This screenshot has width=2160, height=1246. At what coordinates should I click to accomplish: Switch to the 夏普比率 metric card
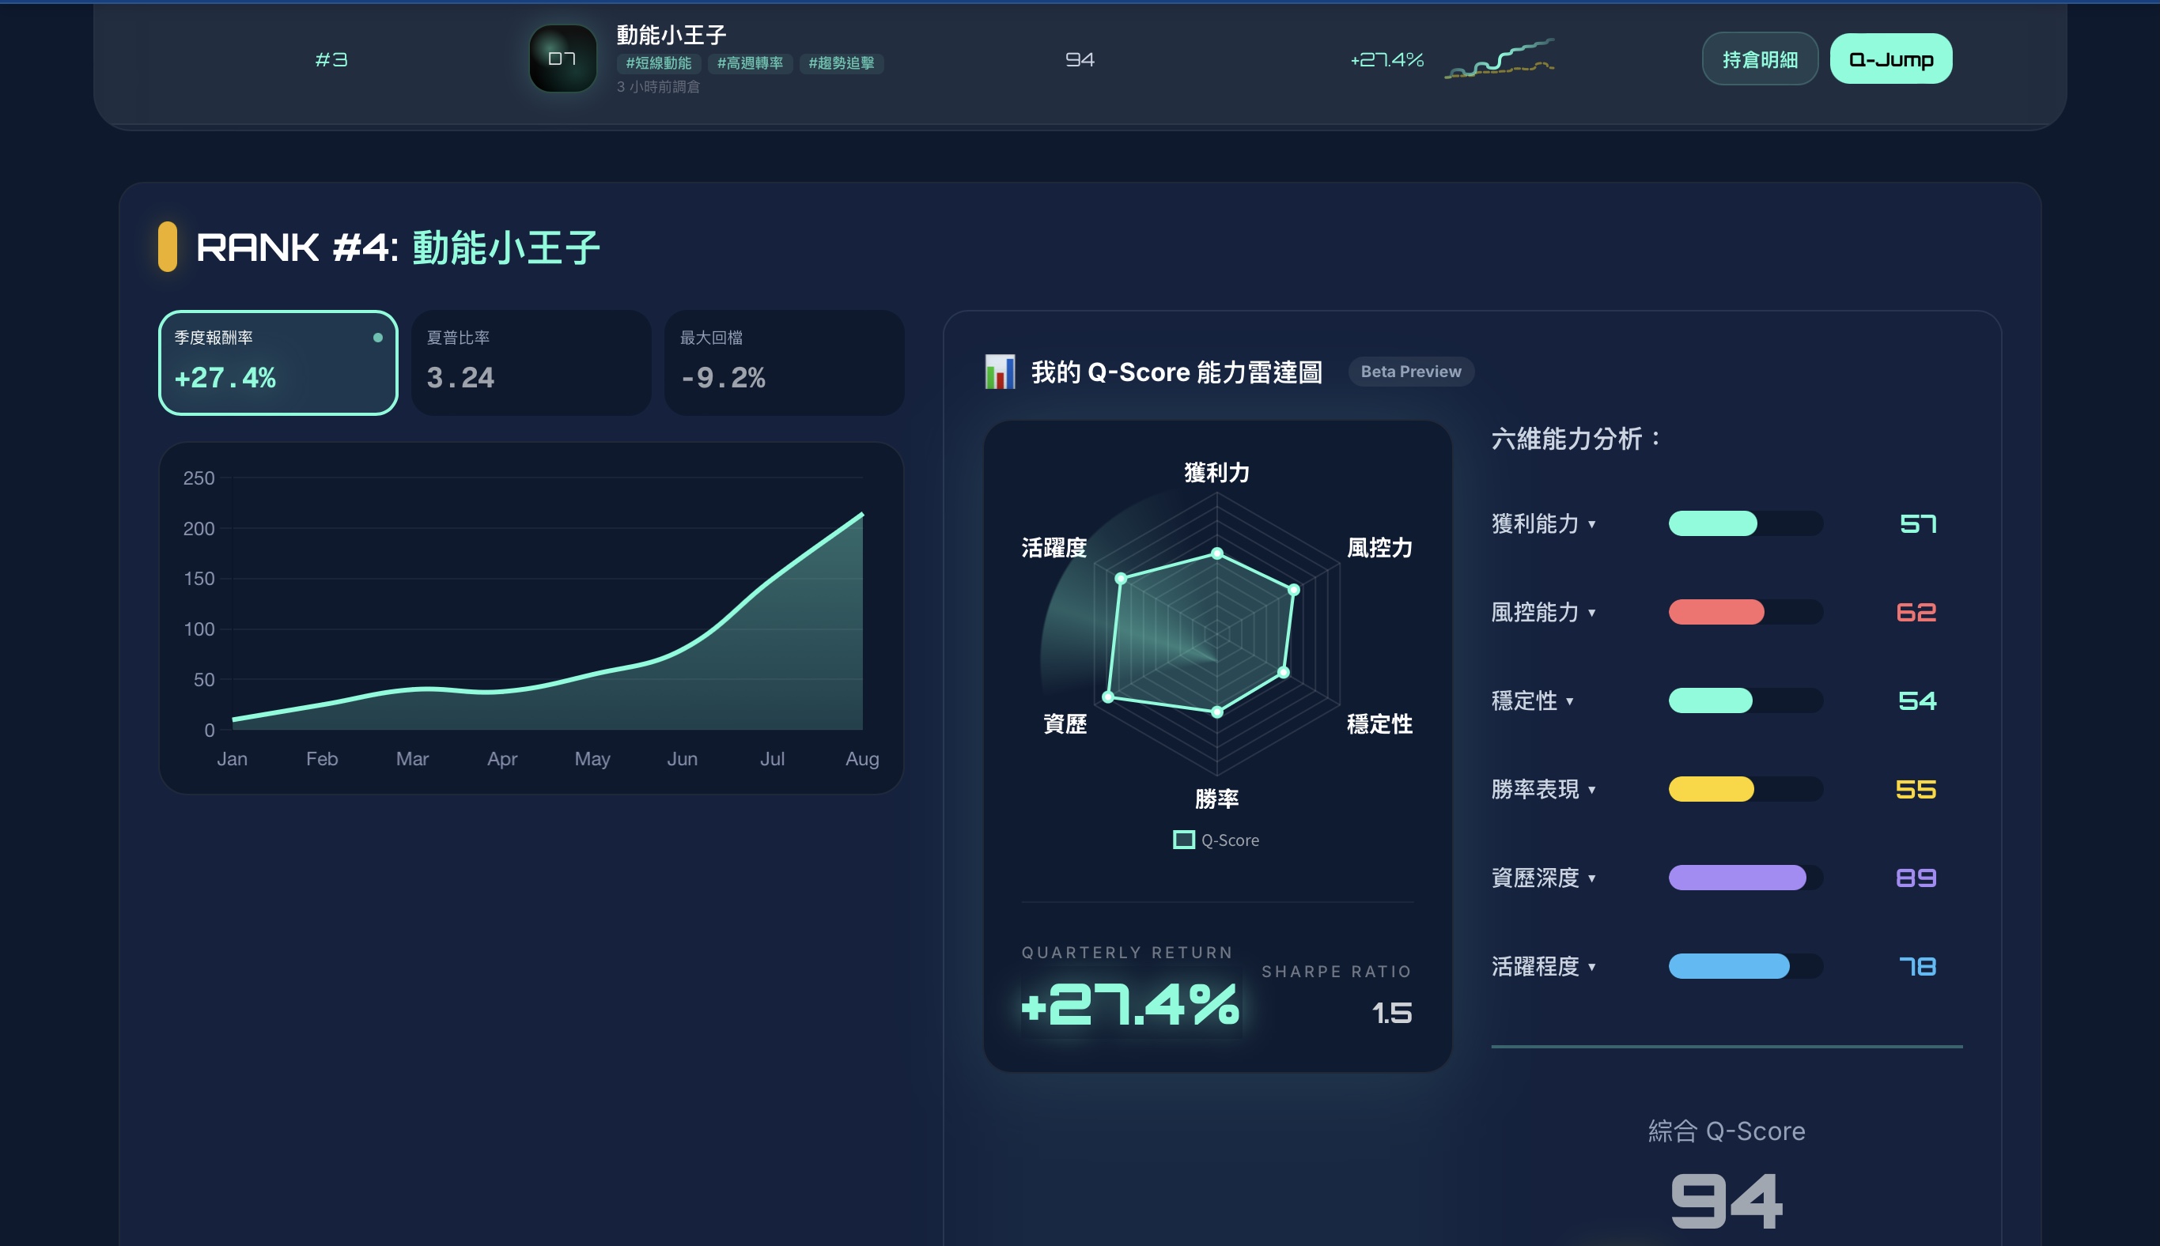point(531,363)
